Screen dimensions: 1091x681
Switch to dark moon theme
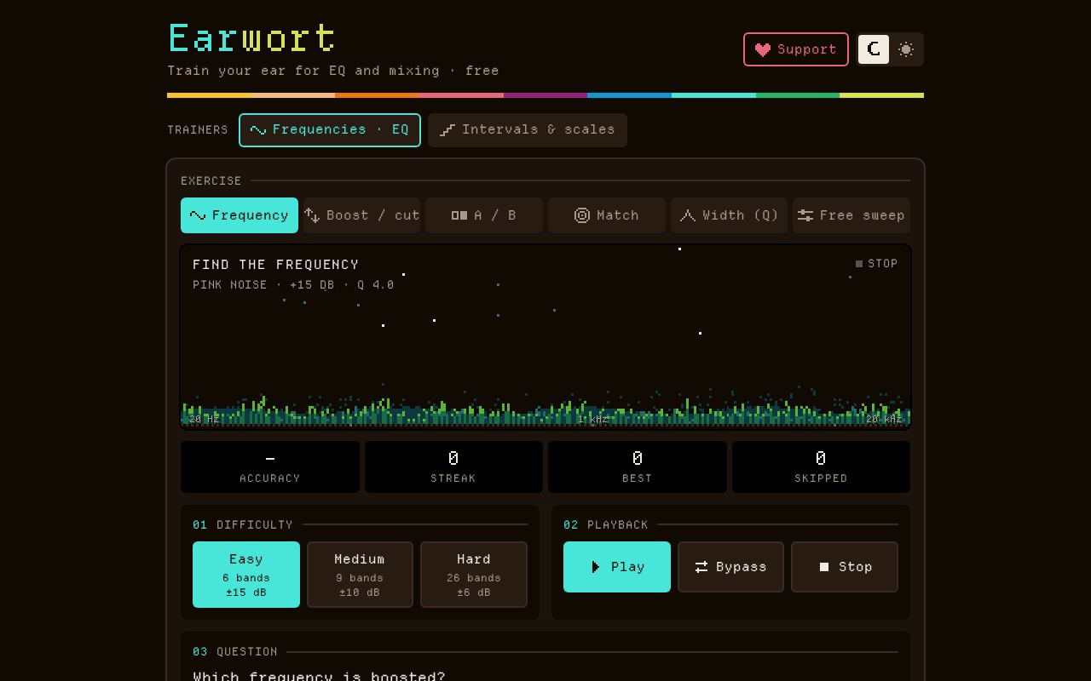pyautogui.click(x=874, y=49)
